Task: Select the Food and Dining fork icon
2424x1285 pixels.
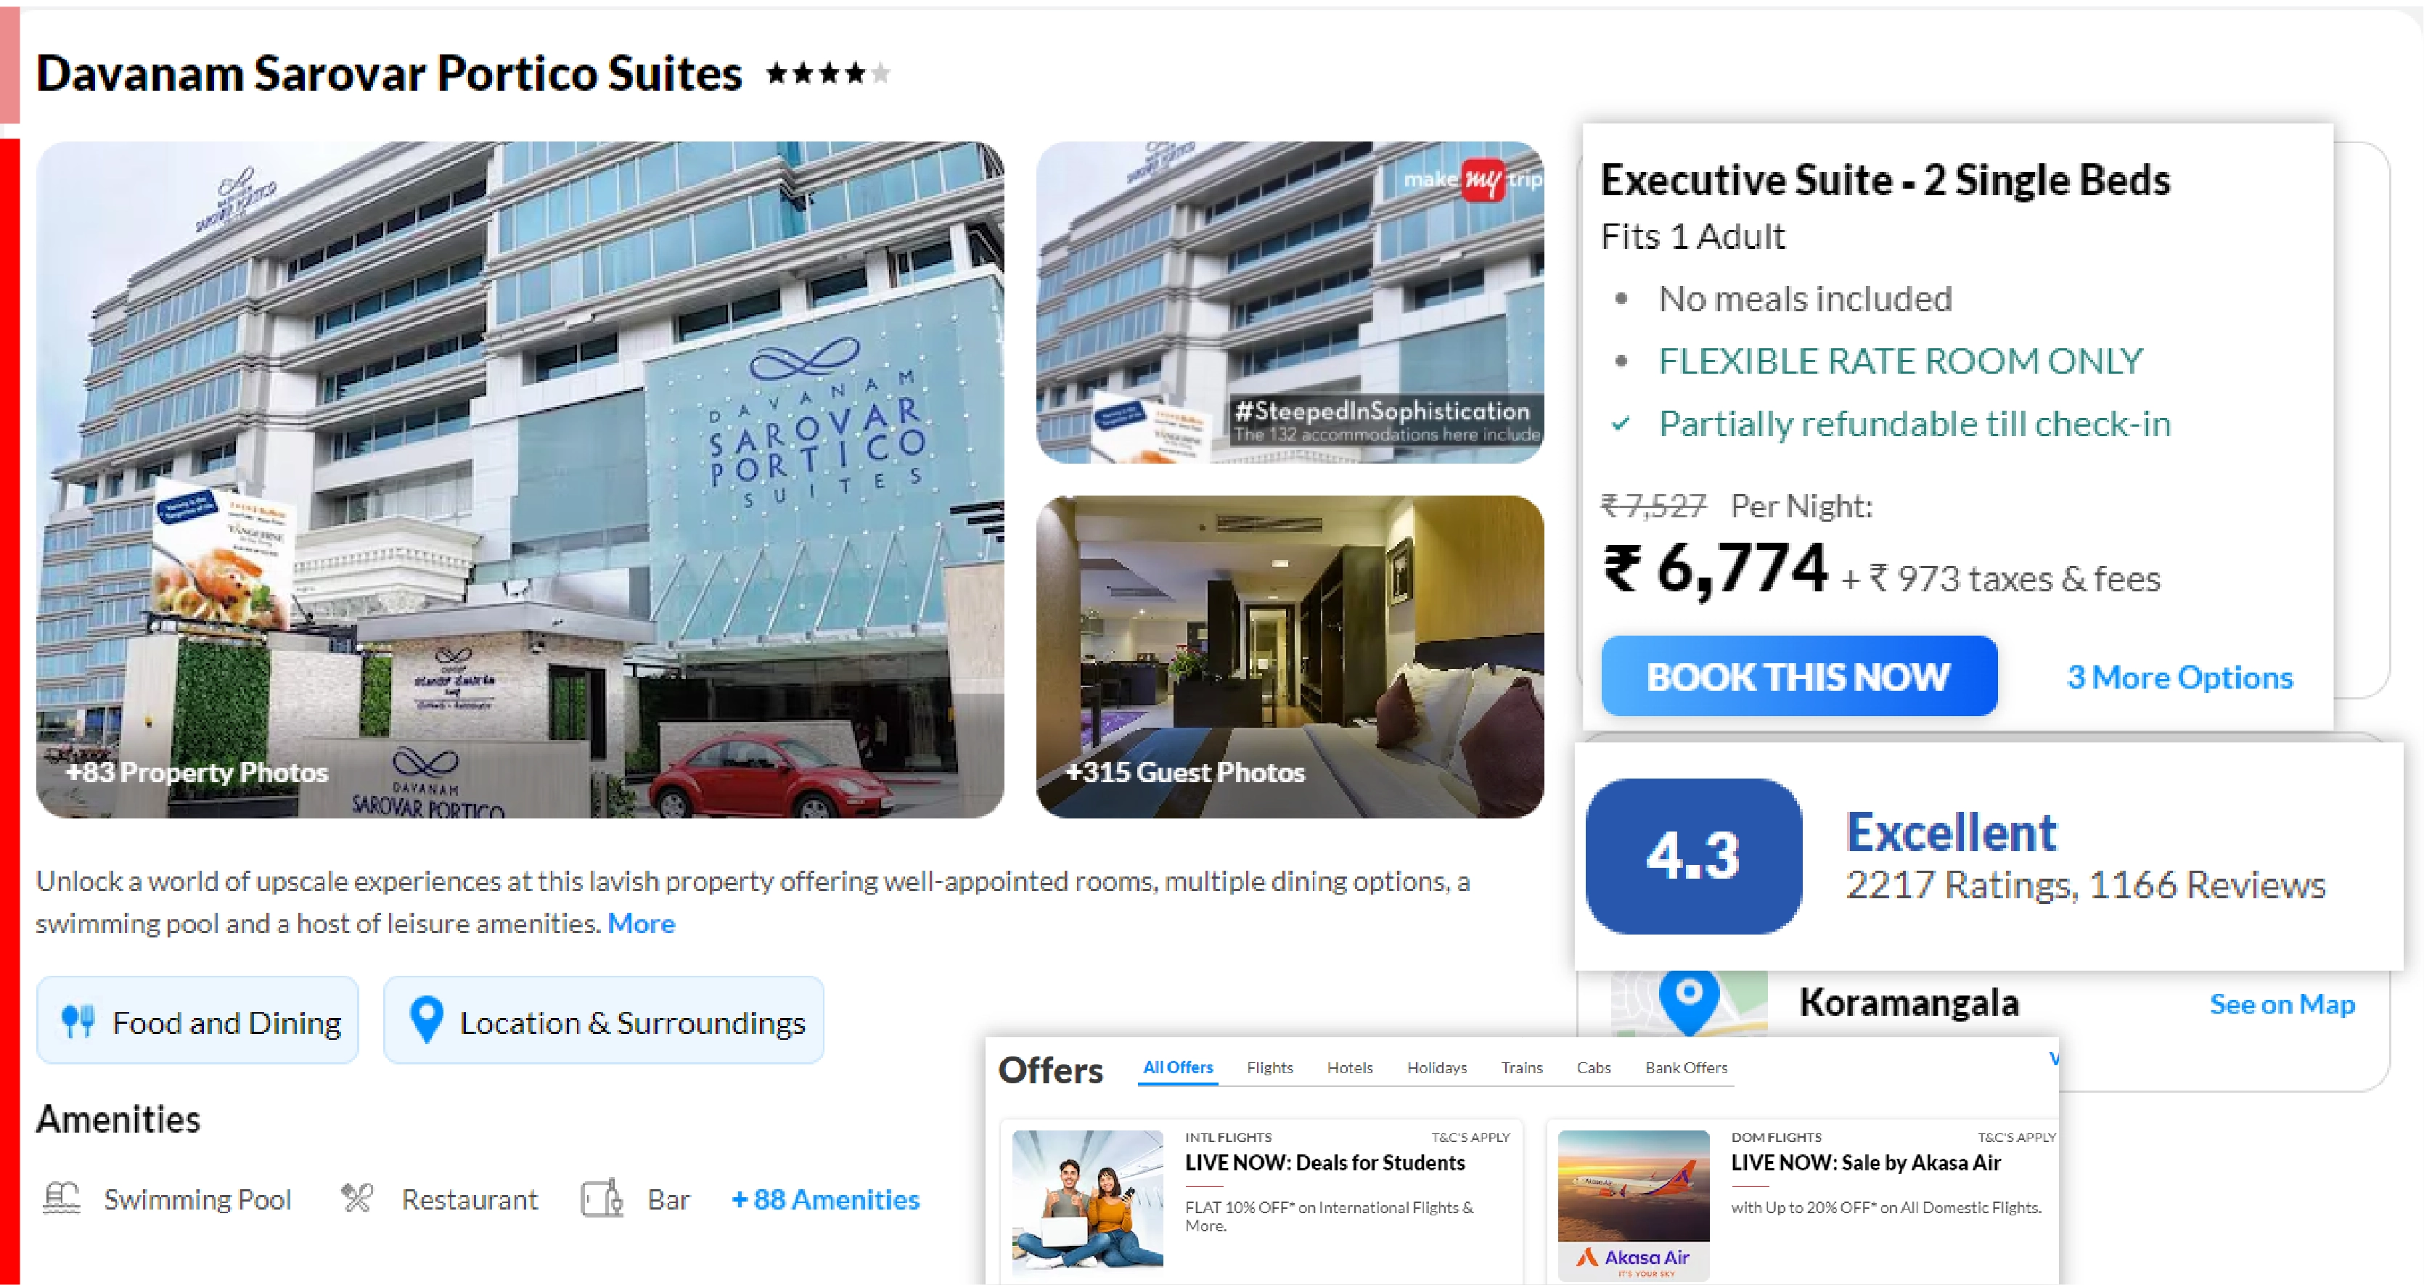Action: tap(80, 1019)
